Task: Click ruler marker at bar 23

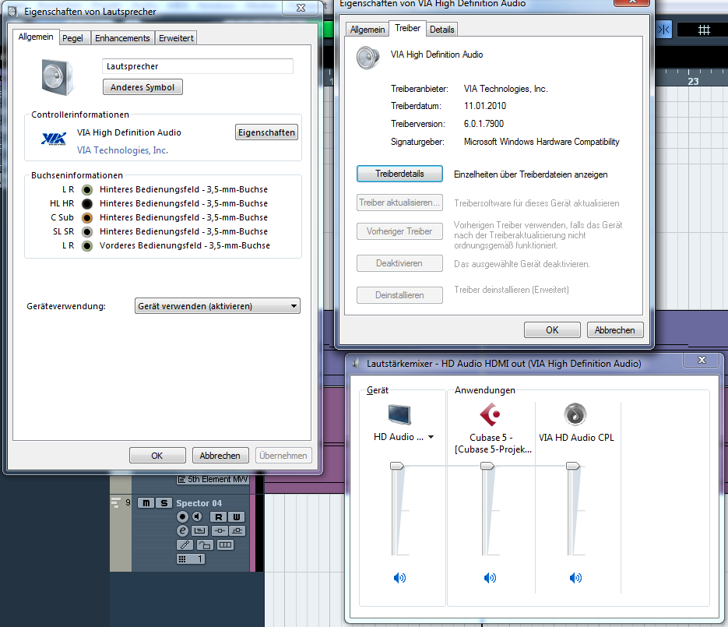Action: coord(693,81)
